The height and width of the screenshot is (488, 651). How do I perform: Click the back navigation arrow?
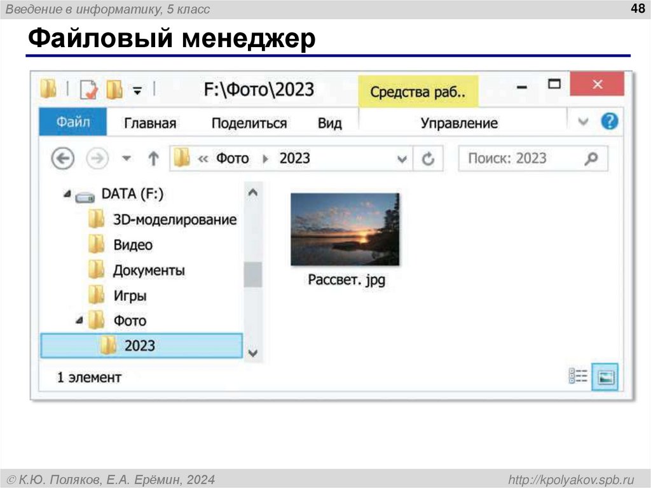[62, 158]
